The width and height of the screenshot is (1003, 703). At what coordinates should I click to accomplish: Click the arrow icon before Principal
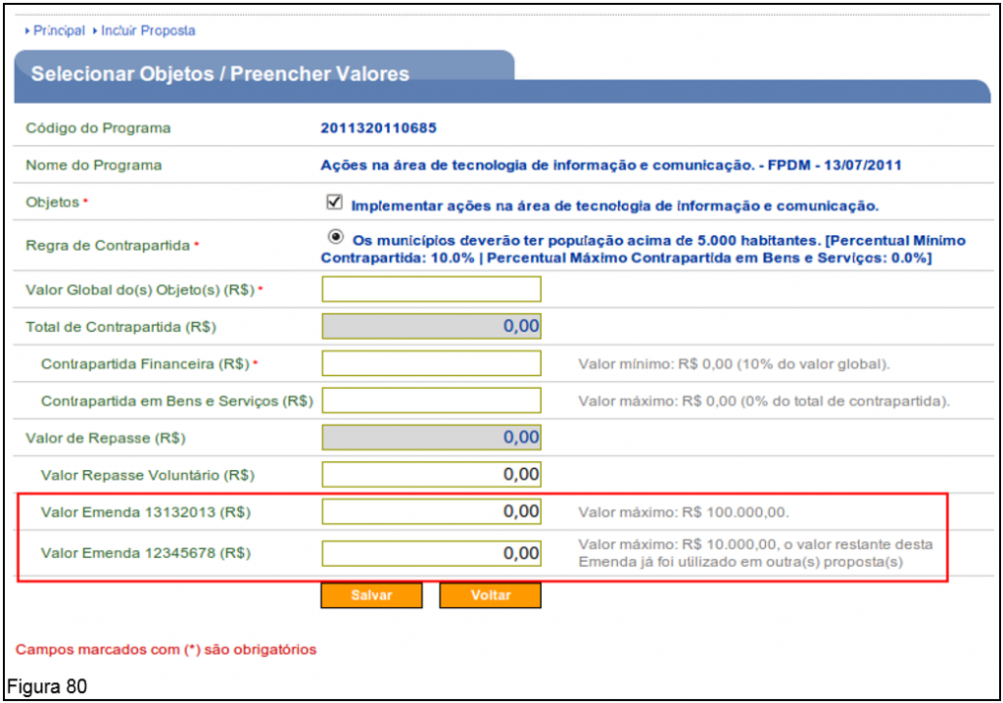pos(26,30)
